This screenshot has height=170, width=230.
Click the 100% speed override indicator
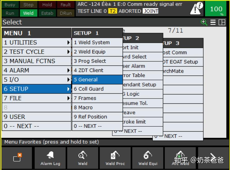(216, 9)
